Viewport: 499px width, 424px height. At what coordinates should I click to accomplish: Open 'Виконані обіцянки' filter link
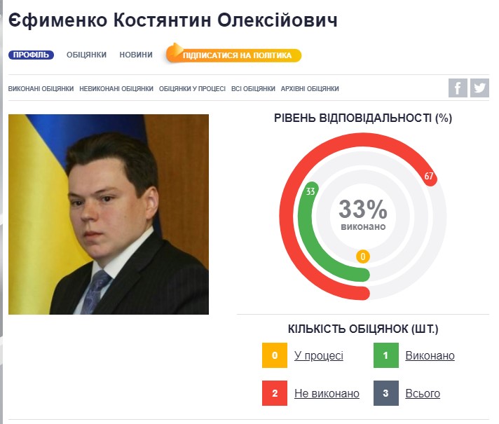pyautogui.click(x=41, y=89)
